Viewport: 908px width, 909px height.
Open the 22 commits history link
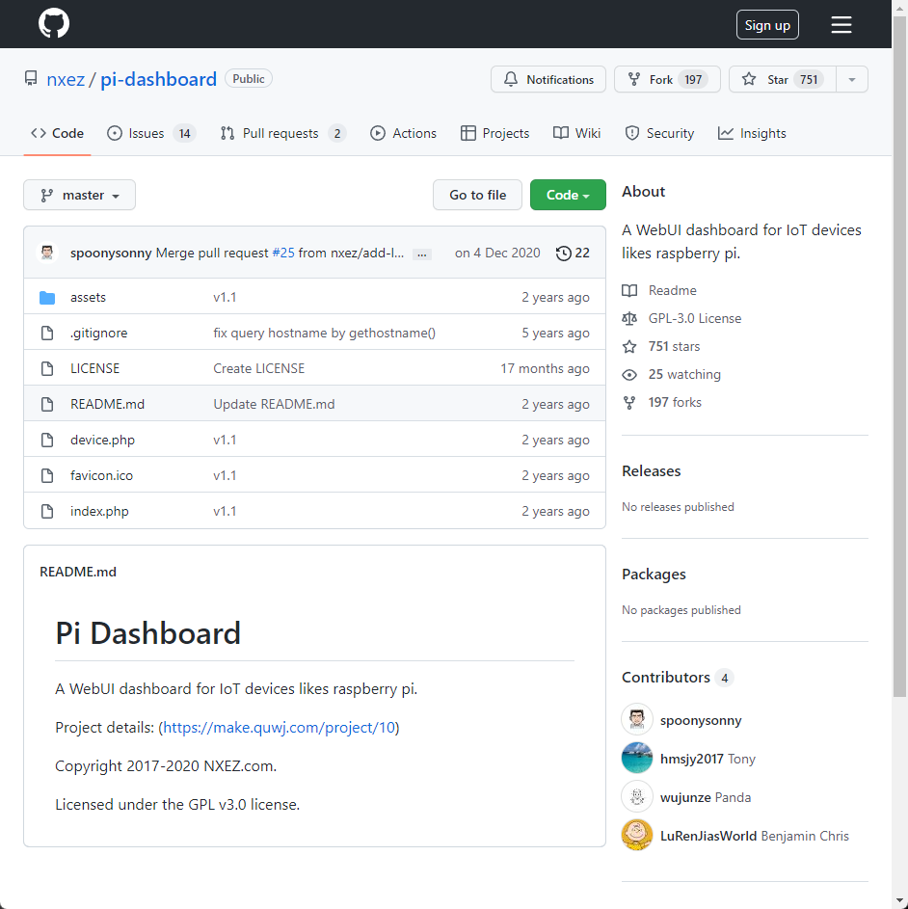(573, 253)
